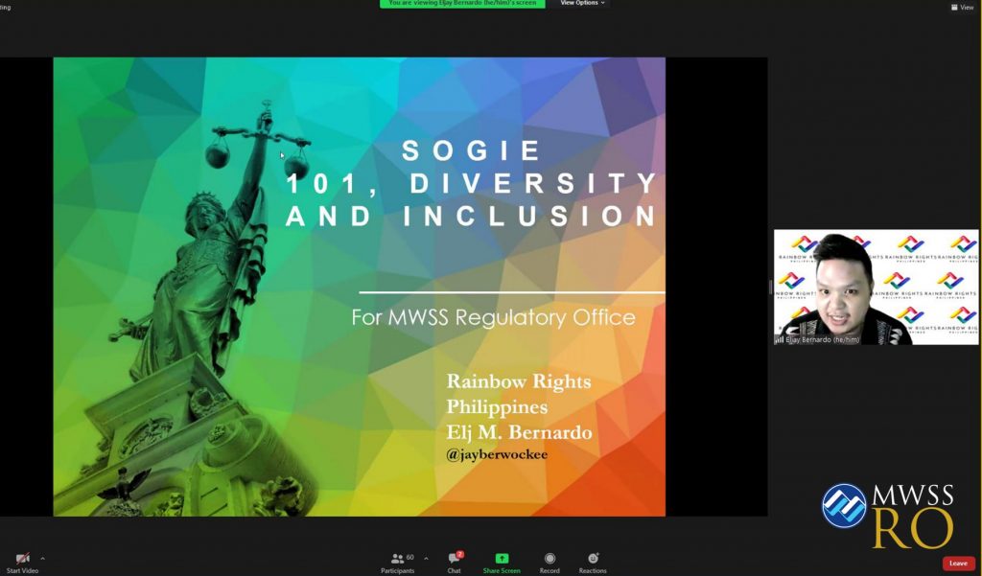The image size is (982, 576).
Task: Open the Reactions menu
Action: pos(593,563)
